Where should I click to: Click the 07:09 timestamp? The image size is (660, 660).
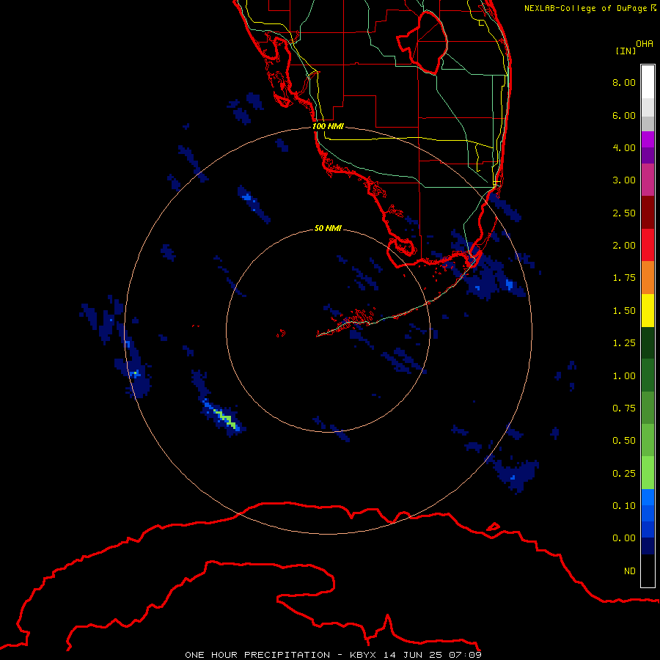[465, 655]
